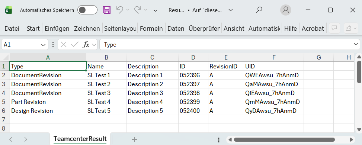Cancel the formula entry with X
Screen dimensions: 362x145
click(64, 44)
